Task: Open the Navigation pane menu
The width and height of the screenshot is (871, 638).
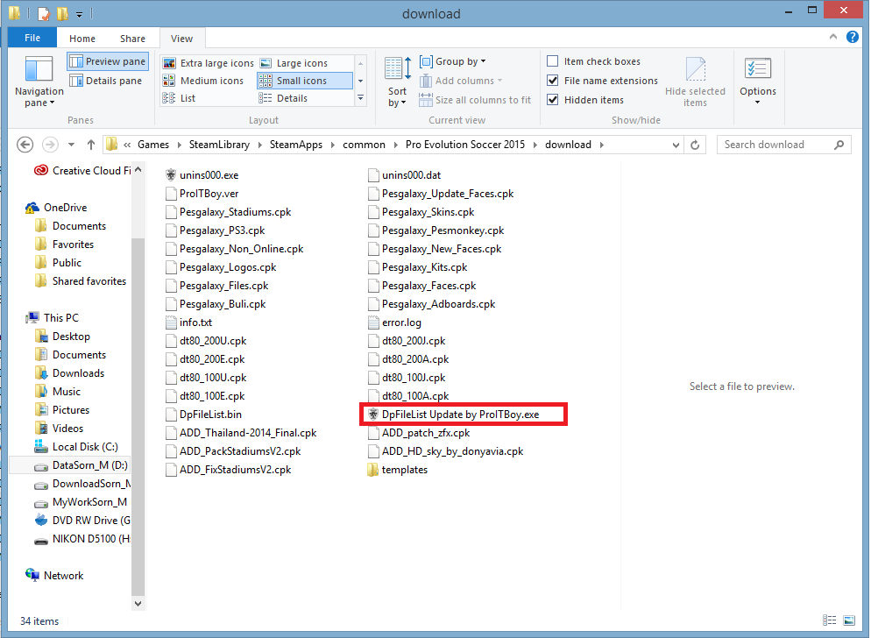Action: pos(39,82)
